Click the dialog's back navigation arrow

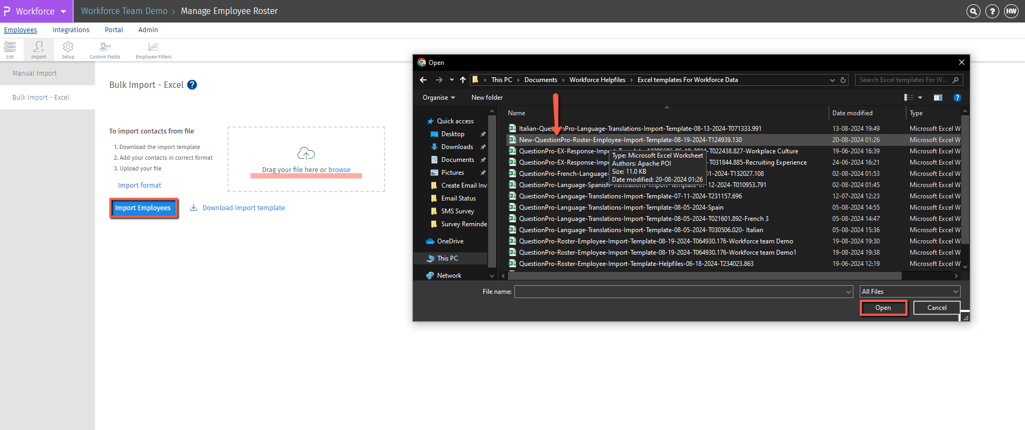(423, 80)
